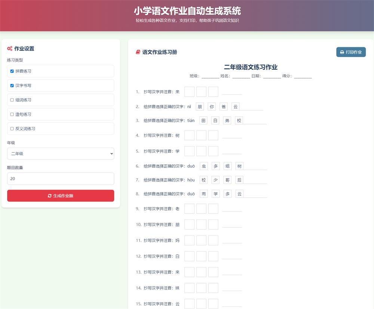Focus the 题目数量 field showing 20
The width and height of the screenshot is (374, 309).
point(61,179)
